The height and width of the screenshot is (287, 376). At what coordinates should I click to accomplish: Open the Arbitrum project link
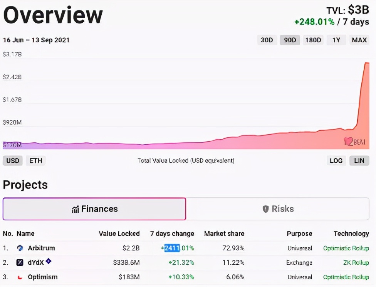pos(41,248)
